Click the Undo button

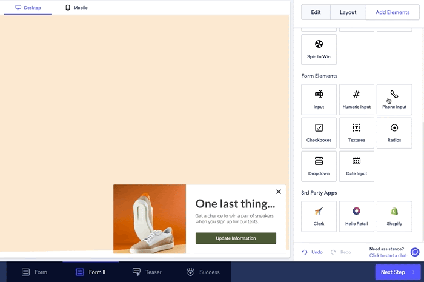click(x=312, y=252)
